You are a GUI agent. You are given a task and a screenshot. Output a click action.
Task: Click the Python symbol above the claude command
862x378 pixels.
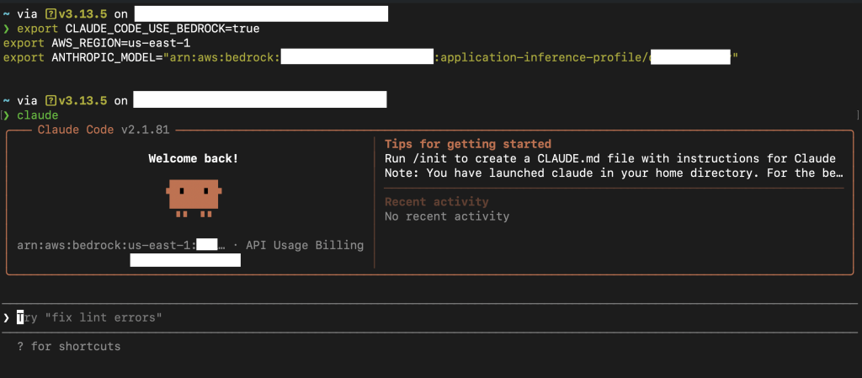coord(51,100)
